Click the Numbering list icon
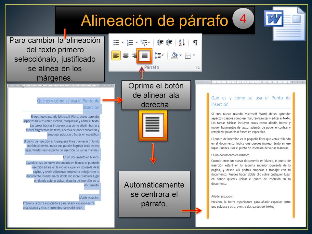312x234 pixels. pos(130,42)
